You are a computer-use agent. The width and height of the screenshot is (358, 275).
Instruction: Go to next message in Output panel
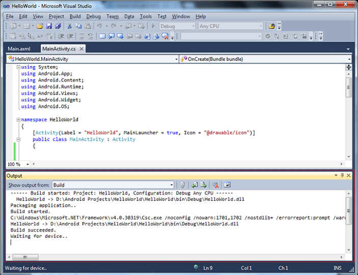coord(203,185)
